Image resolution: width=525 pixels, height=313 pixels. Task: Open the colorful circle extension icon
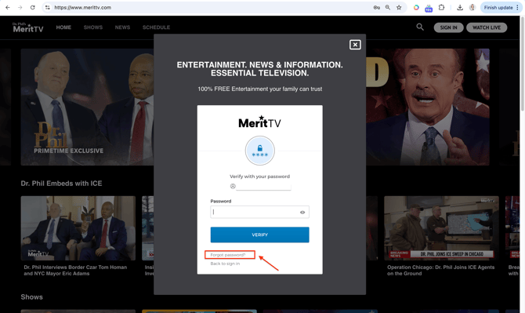pos(416,7)
